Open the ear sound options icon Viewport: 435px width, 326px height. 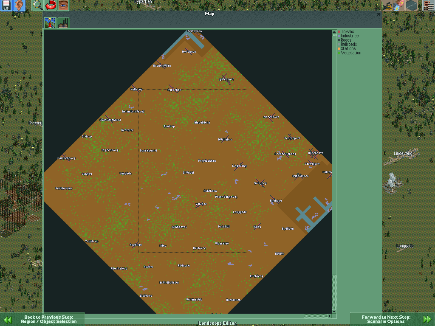point(19,5)
